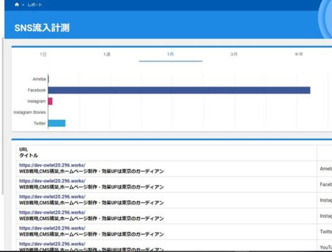
Task: Click the Ameba axis label in chart
Action: coord(39,79)
